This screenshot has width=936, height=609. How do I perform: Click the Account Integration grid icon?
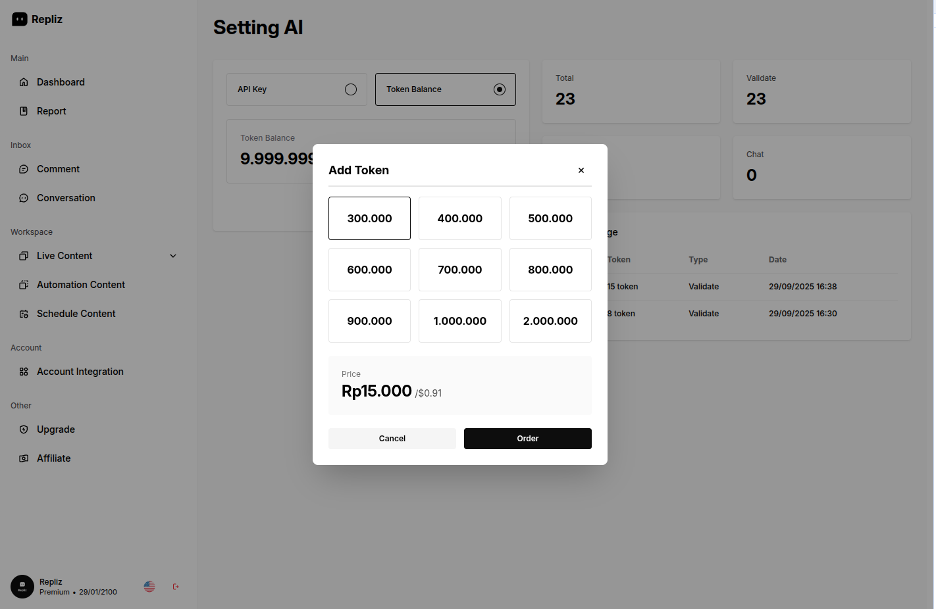[24, 372]
